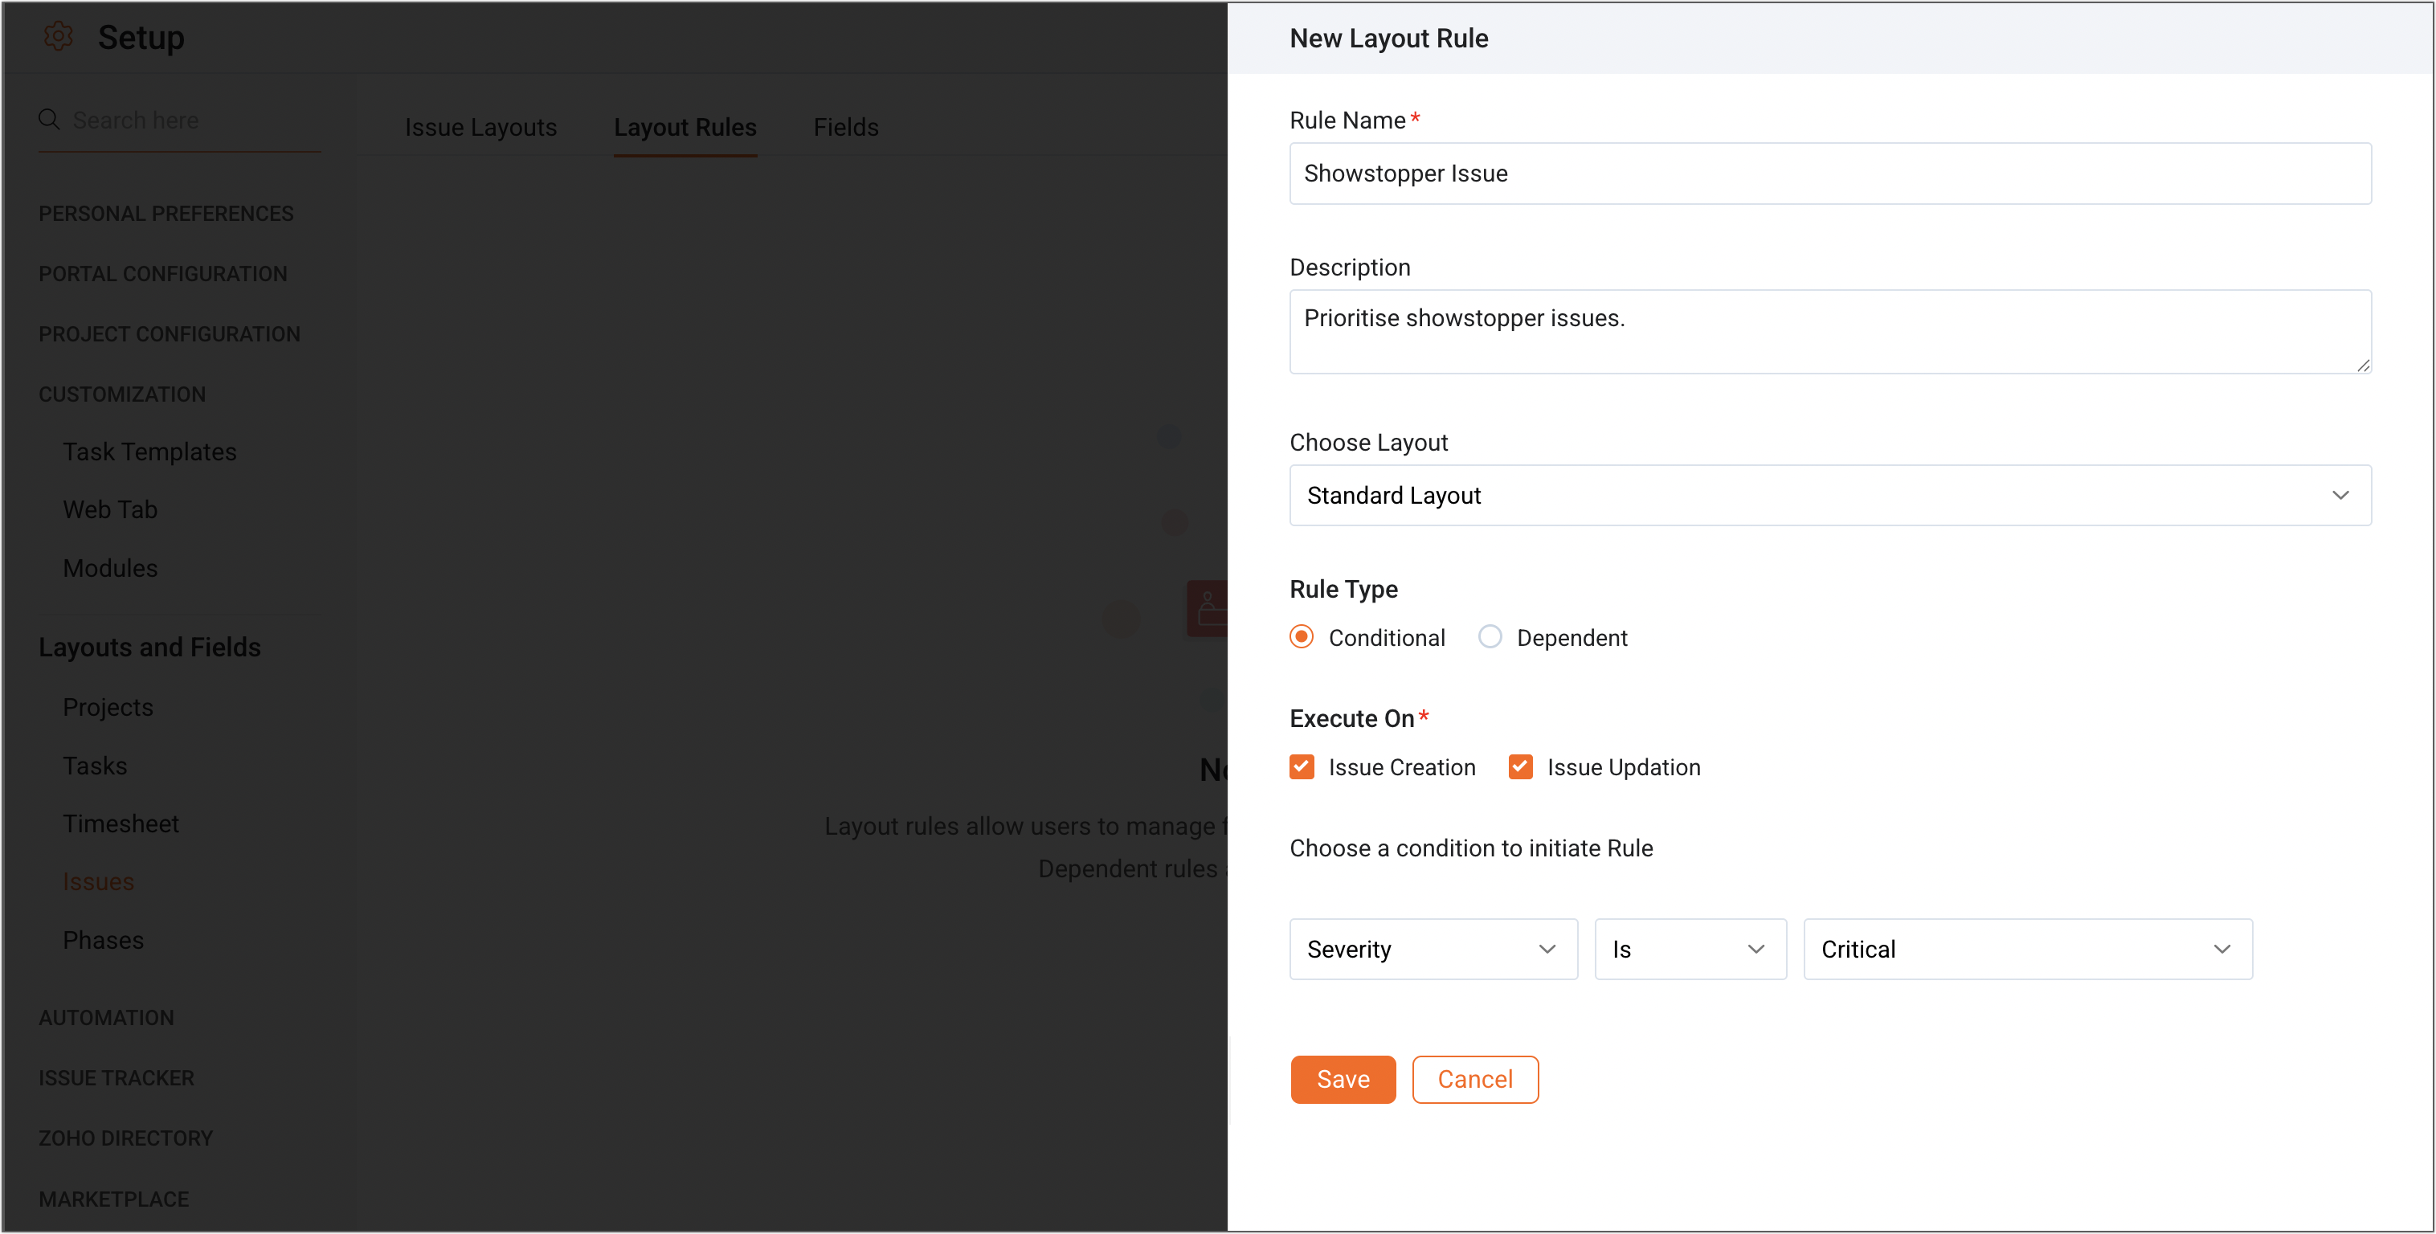Uncheck the Issue Creation checkbox

tap(1302, 767)
